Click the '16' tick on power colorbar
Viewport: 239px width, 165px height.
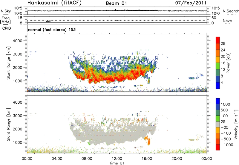223,63
